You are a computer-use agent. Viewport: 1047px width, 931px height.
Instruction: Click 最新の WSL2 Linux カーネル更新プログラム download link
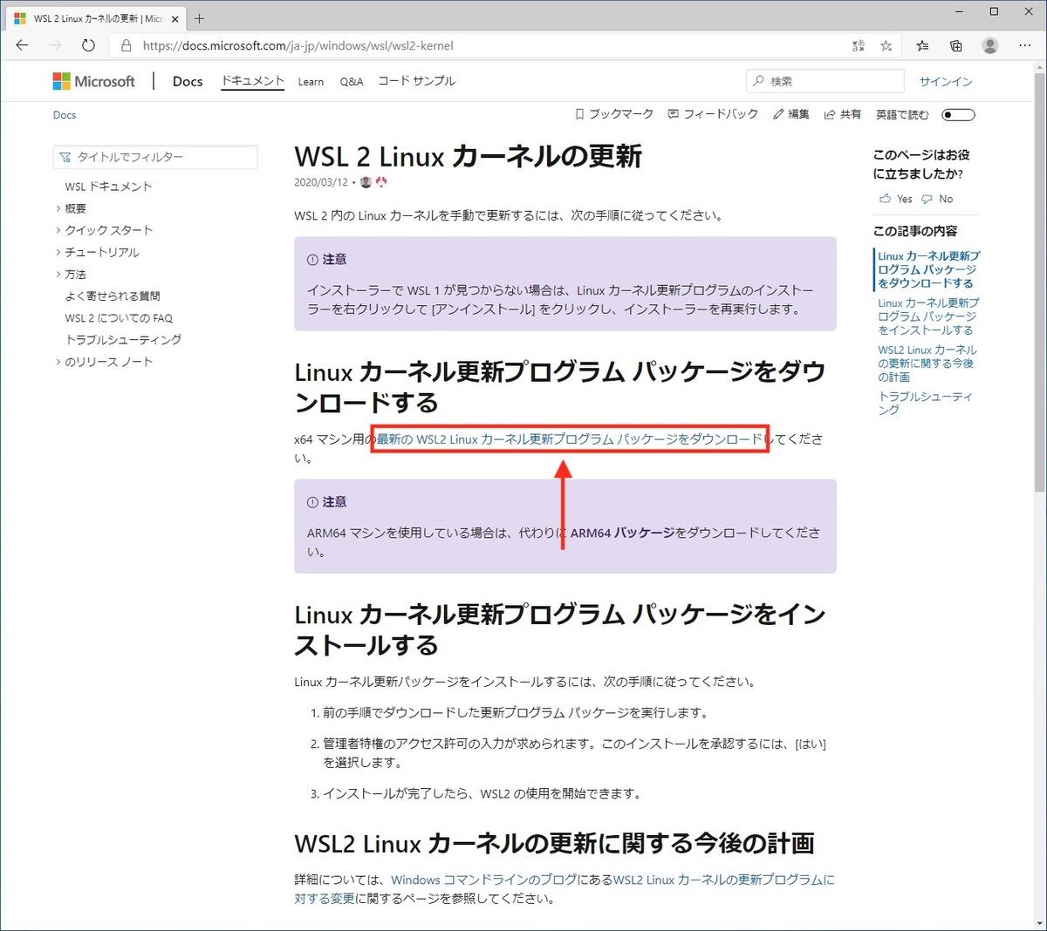[x=570, y=439]
